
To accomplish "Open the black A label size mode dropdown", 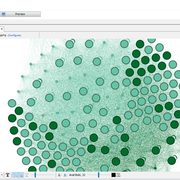I will point(60,175).
